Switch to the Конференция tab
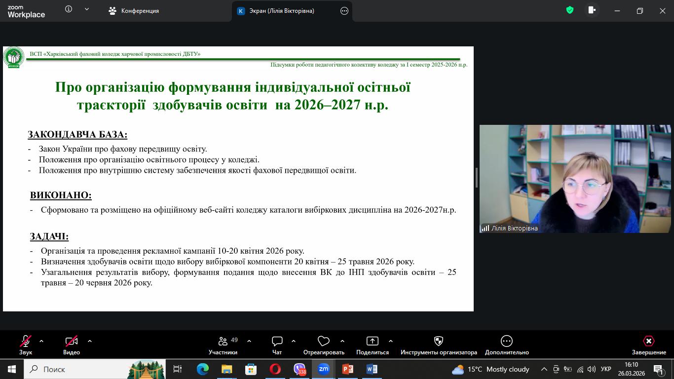Image resolution: width=674 pixels, height=379 pixels. pos(134,11)
